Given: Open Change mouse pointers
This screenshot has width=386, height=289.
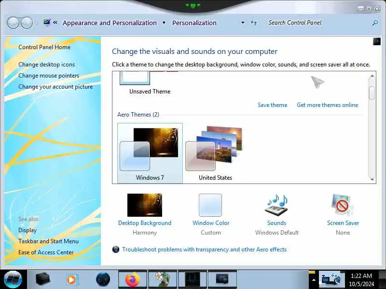Looking at the screenshot, I should [49, 76].
